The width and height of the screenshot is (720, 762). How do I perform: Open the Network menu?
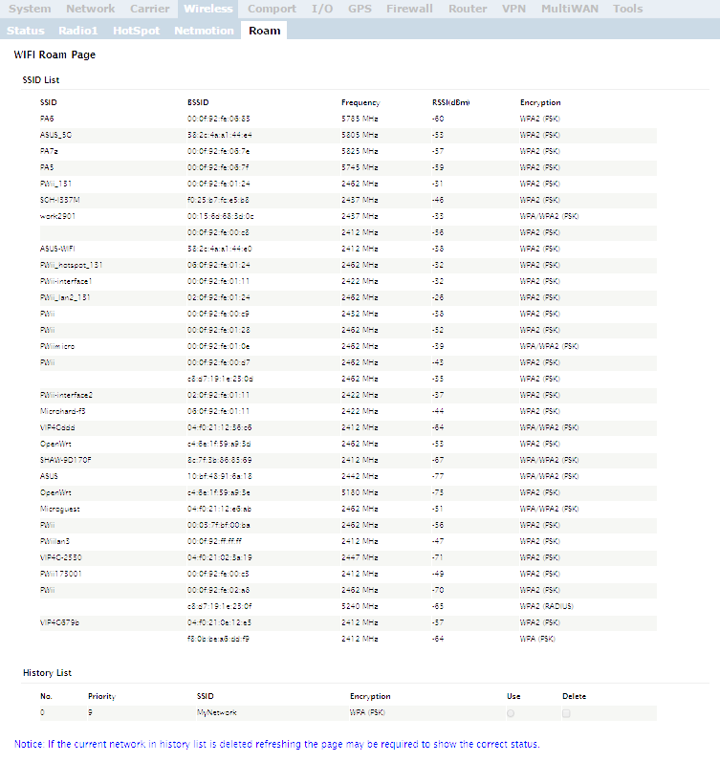[91, 9]
